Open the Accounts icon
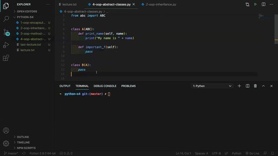Image resolution: width=278 pixels, height=156 pixels. click(x=6, y=130)
